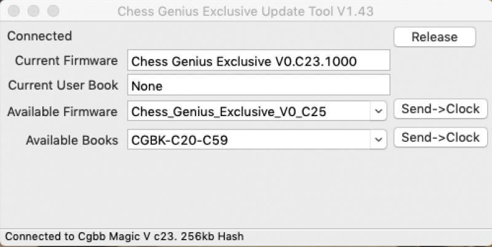492x247 pixels.
Task: Click the Current Firmware label
Action: 66,61
